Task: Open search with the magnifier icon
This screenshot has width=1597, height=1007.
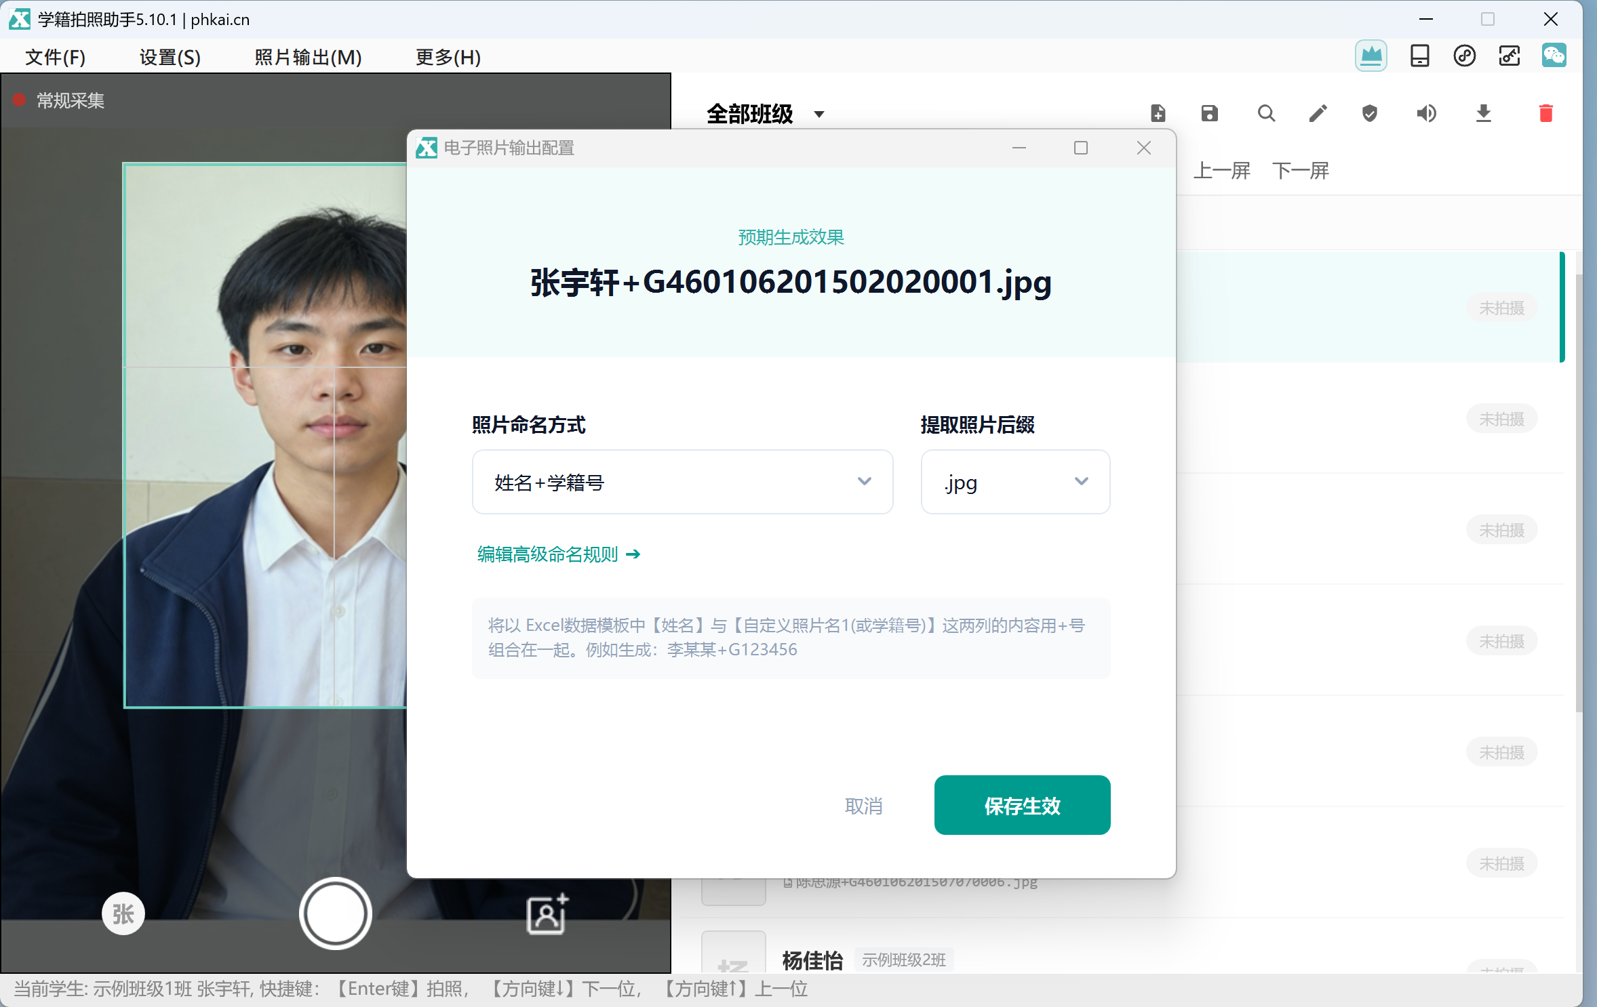Action: 1266,113
